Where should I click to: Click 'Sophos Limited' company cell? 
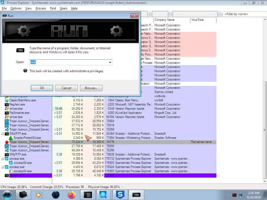pos(164,92)
